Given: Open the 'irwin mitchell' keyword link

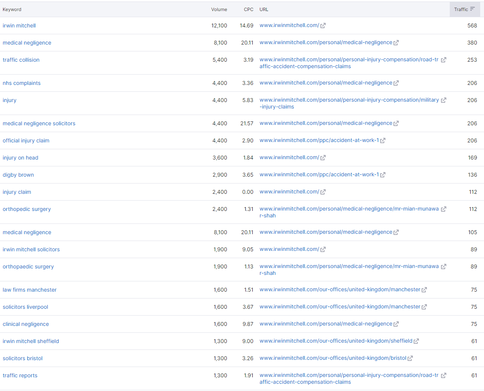Looking at the screenshot, I should point(19,26).
